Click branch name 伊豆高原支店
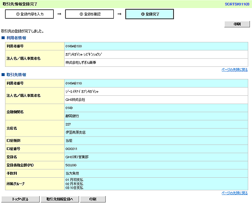Image resolution: width=252 pixels, height=205 pixels. click(x=76, y=132)
